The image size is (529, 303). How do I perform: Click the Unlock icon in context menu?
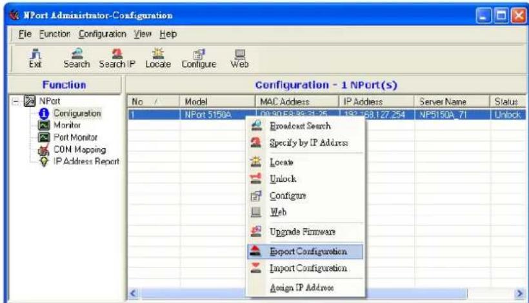tap(255, 179)
